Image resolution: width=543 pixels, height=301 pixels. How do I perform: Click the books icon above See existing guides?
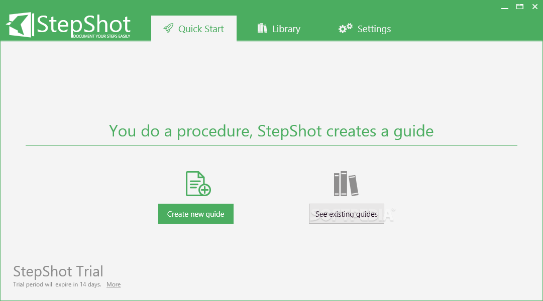346,184
